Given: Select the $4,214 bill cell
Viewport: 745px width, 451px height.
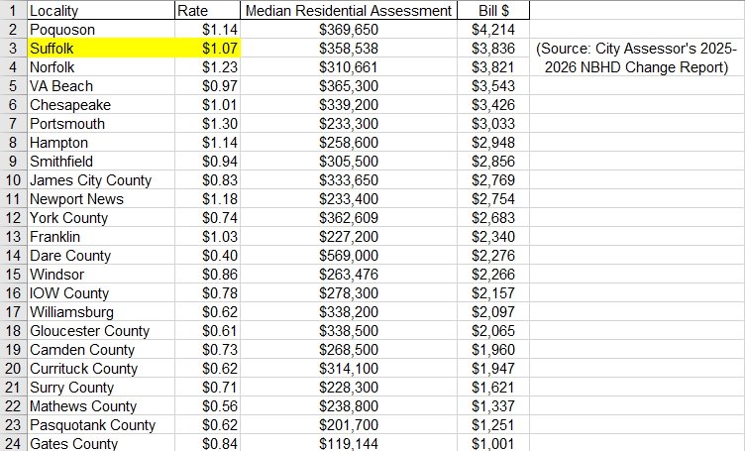Looking at the screenshot, I should coord(491,30).
